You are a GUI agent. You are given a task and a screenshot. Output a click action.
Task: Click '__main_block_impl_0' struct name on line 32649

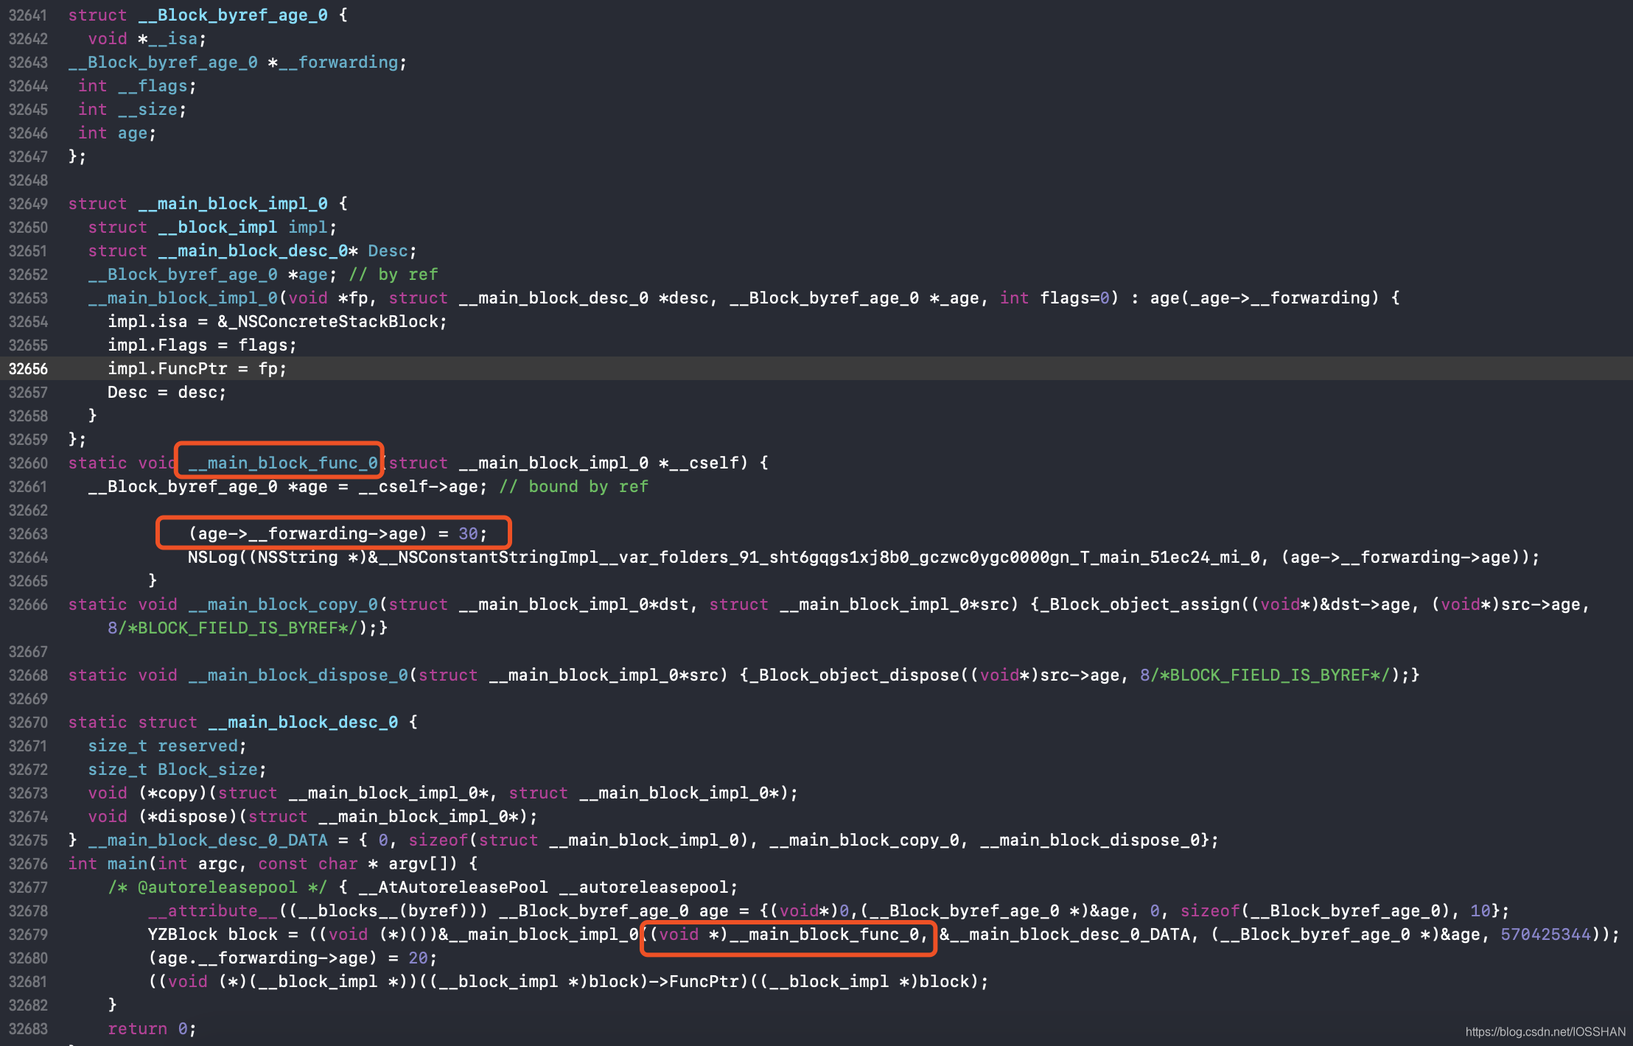point(233,204)
